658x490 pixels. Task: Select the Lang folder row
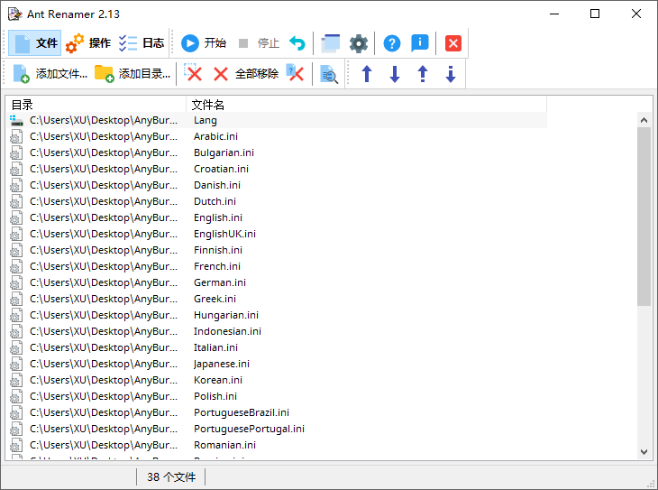point(278,120)
